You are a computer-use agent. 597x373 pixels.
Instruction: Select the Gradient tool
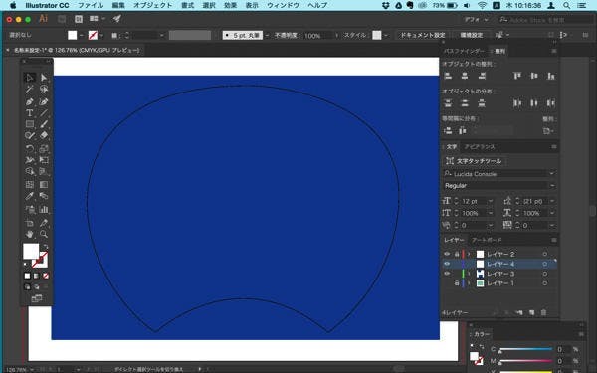(x=44, y=185)
